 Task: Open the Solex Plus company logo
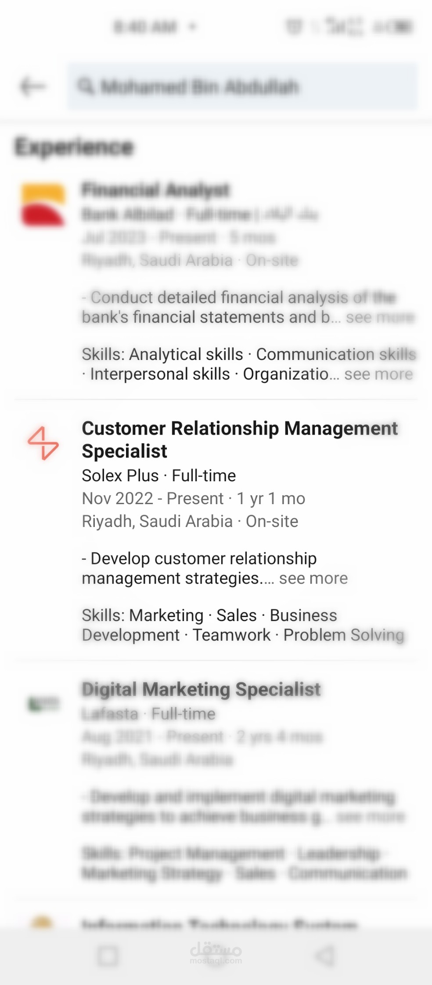pyautogui.click(x=43, y=443)
